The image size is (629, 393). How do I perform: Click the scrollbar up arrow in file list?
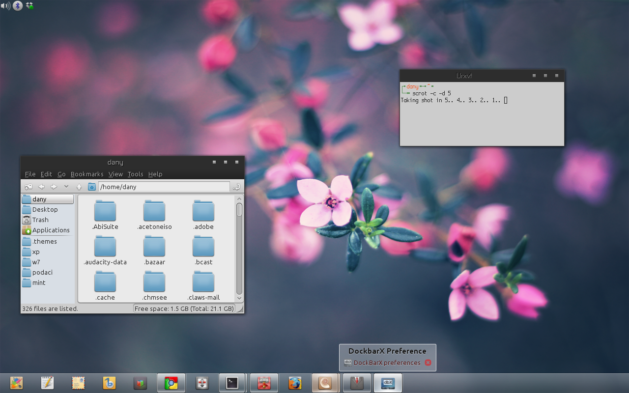click(239, 198)
